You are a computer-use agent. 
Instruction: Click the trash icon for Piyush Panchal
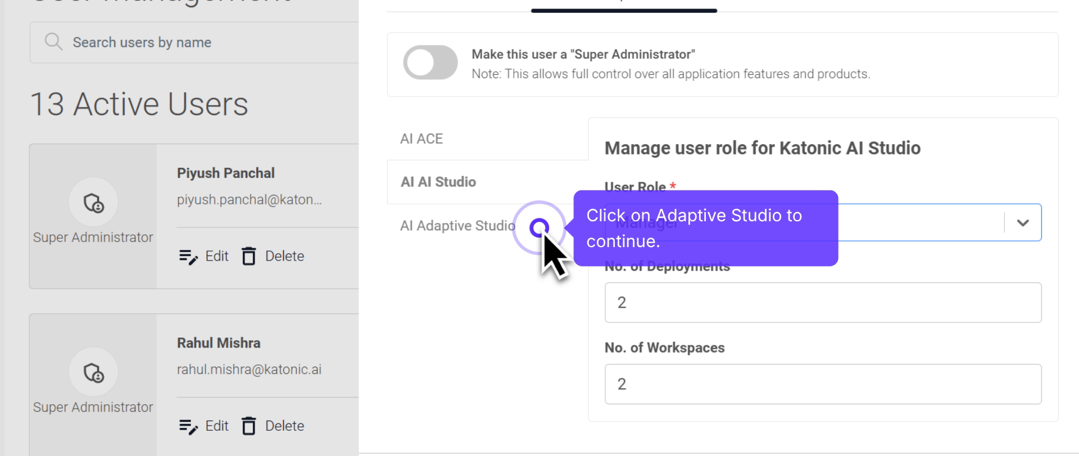pyautogui.click(x=249, y=256)
